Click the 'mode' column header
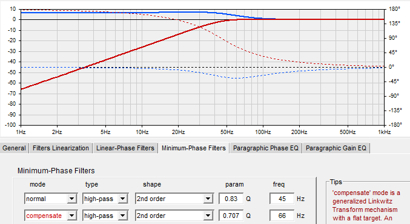This screenshot has height=224, width=410. (38, 184)
